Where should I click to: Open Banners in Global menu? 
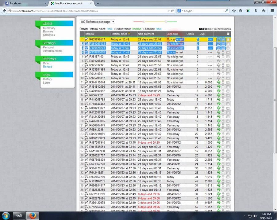coord(48,31)
